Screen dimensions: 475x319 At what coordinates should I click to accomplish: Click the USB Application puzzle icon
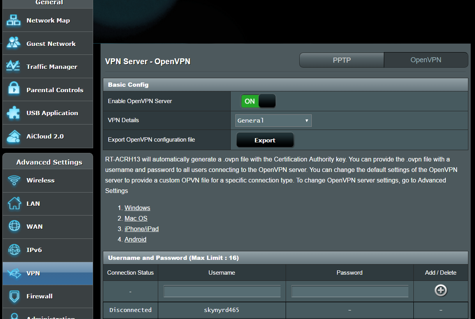pos(14,113)
